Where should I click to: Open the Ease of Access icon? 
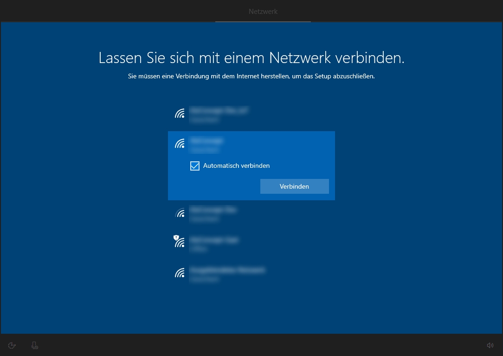pyautogui.click(x=12, y=345)
